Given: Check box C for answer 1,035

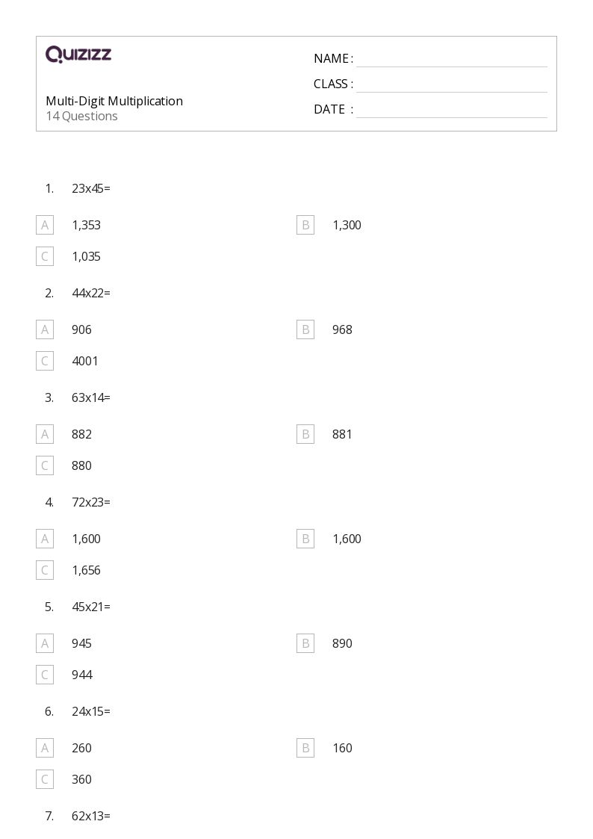Looking at the screenshot, I should 45,256.
